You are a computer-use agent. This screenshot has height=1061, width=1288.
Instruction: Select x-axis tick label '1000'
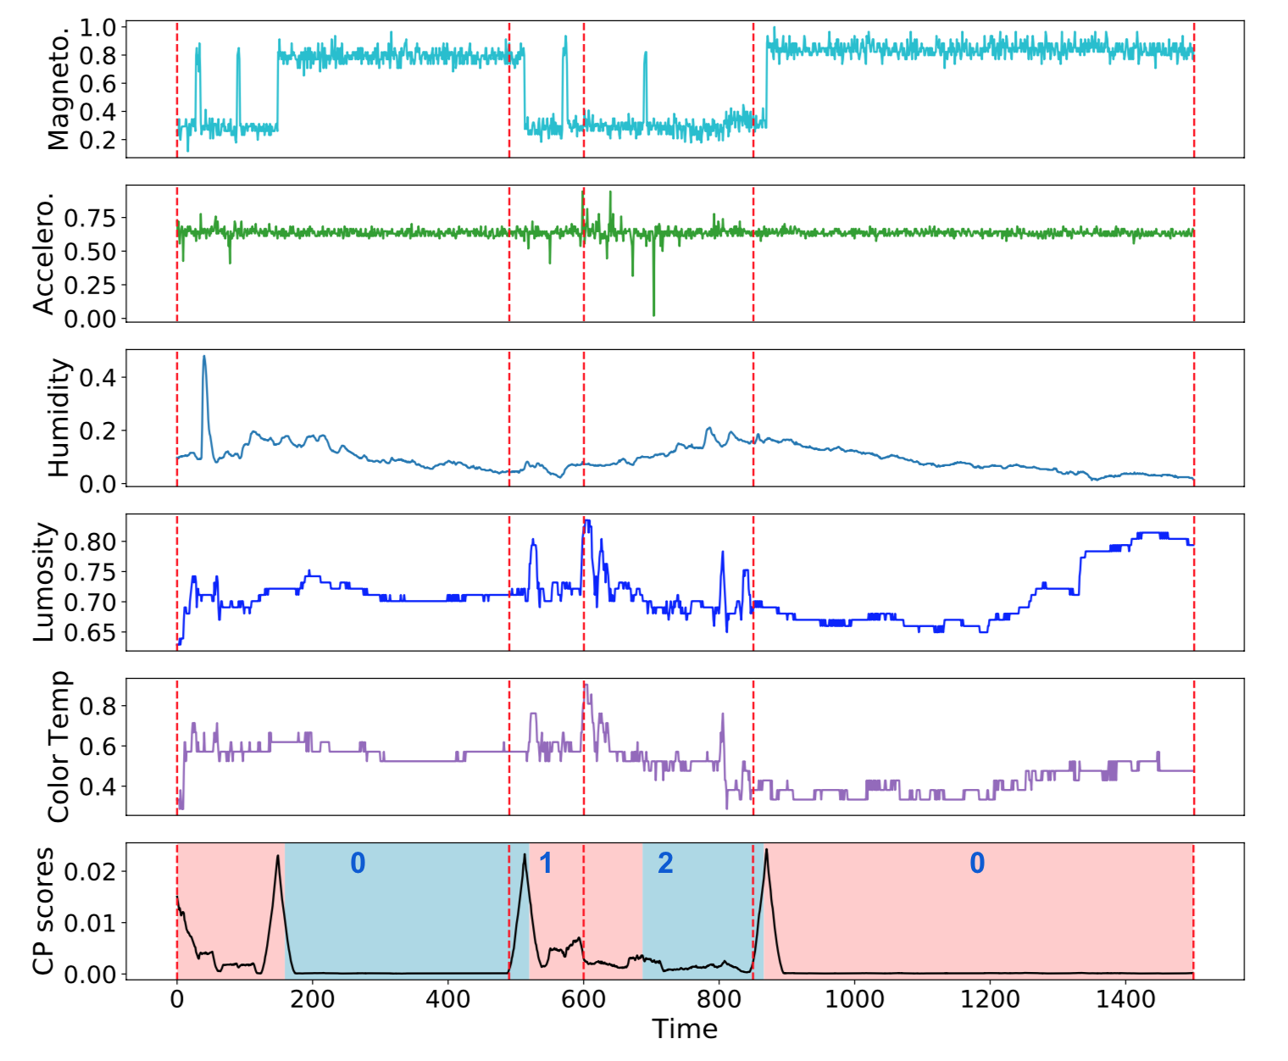point(854,999)
